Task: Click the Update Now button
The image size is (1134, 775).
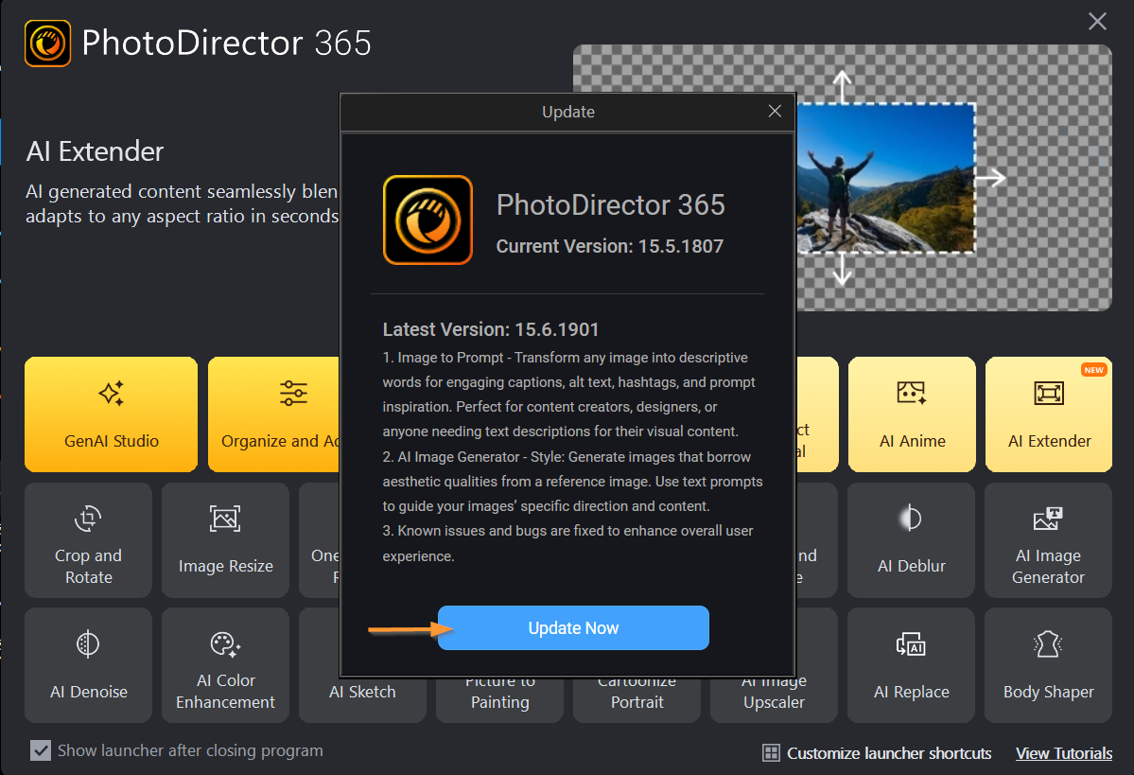Action: (573, 627)
